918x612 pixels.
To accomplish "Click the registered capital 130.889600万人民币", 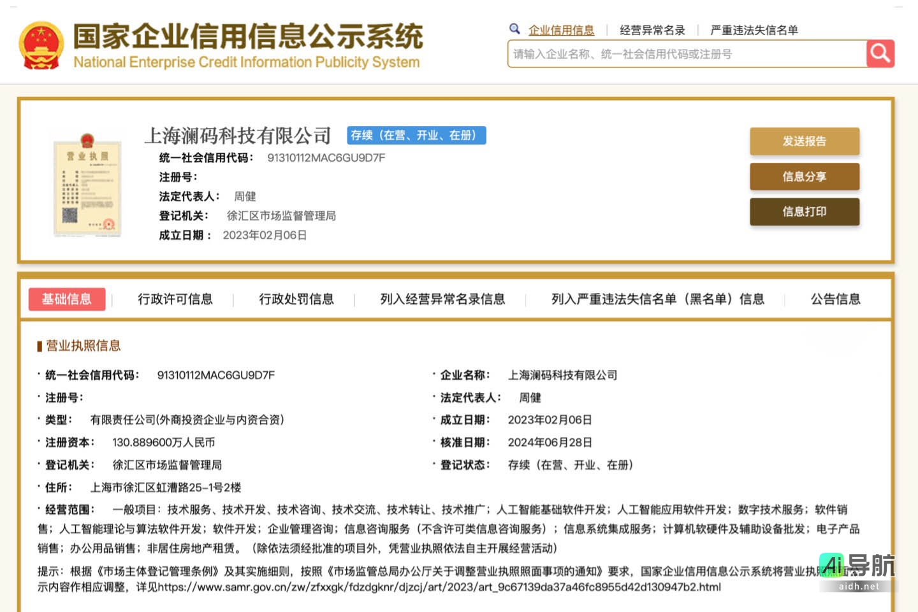I will coord(164,442).
